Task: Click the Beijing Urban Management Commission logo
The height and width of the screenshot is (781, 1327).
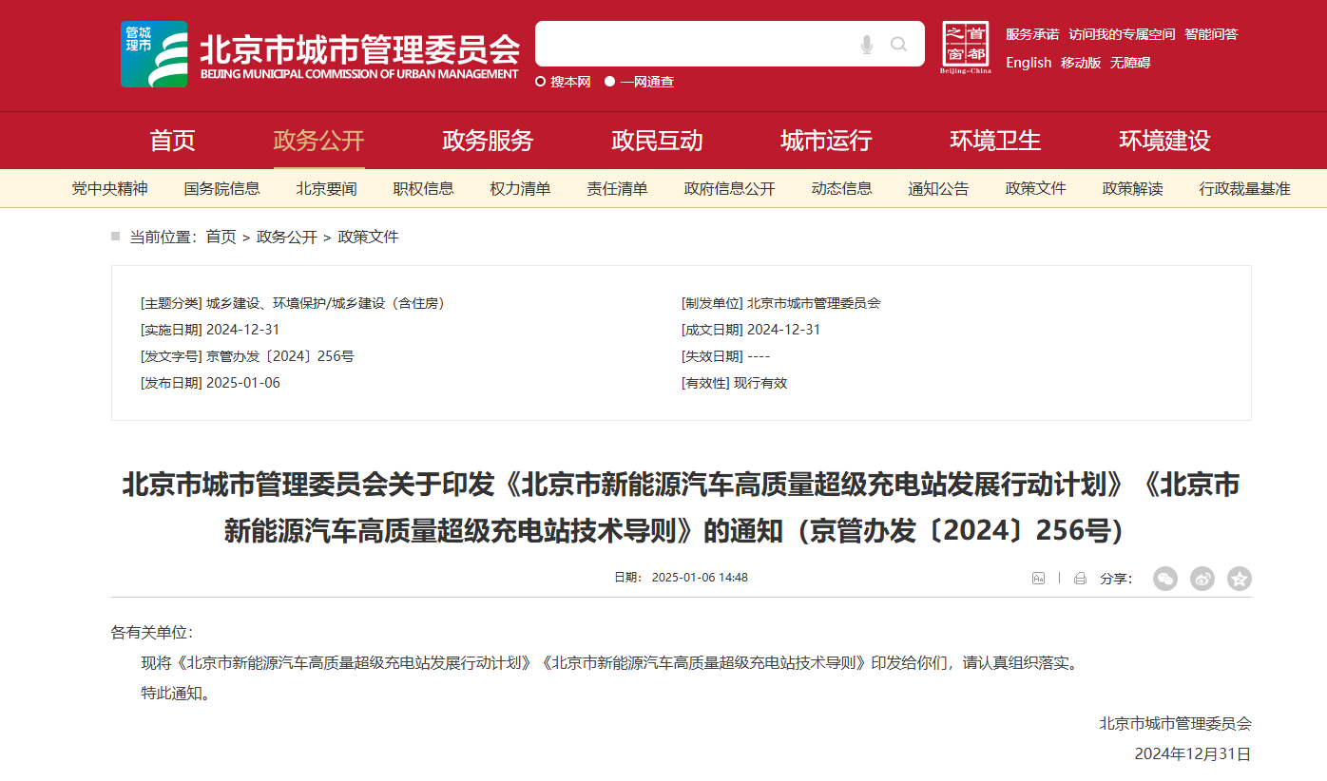Action: tap(154, 54)
